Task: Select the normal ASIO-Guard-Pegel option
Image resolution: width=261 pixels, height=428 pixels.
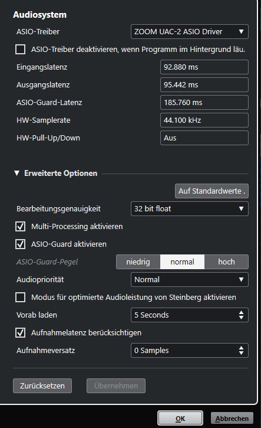Action: click(182, 262)
